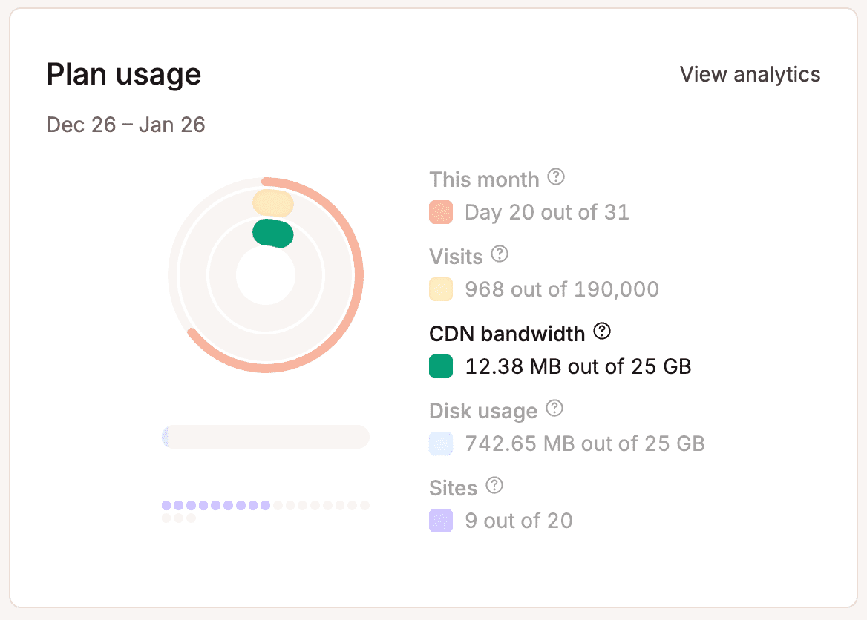Open View analytics
The height and width of the screenshot is (620, 867).
pyautogui.click(x=750, y=74)
